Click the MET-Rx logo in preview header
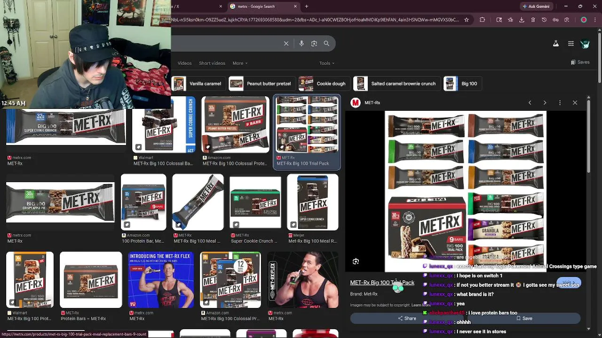The image size is (602, 338). point(356,102)
